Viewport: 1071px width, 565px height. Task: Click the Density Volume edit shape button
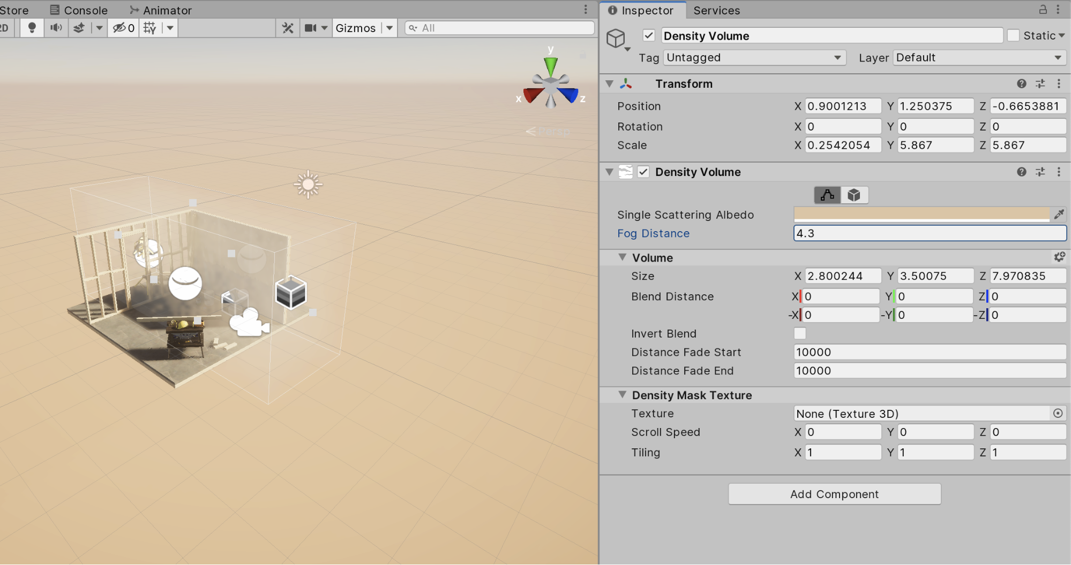click(827, 195)
